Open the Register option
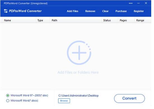 pyautogui.click(x=139, y=11)
